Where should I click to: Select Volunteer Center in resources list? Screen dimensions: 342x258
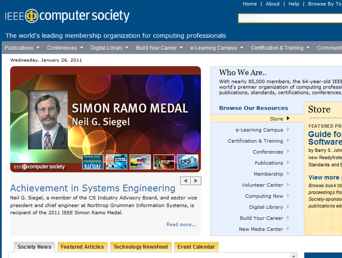click(x=262, y=185)
